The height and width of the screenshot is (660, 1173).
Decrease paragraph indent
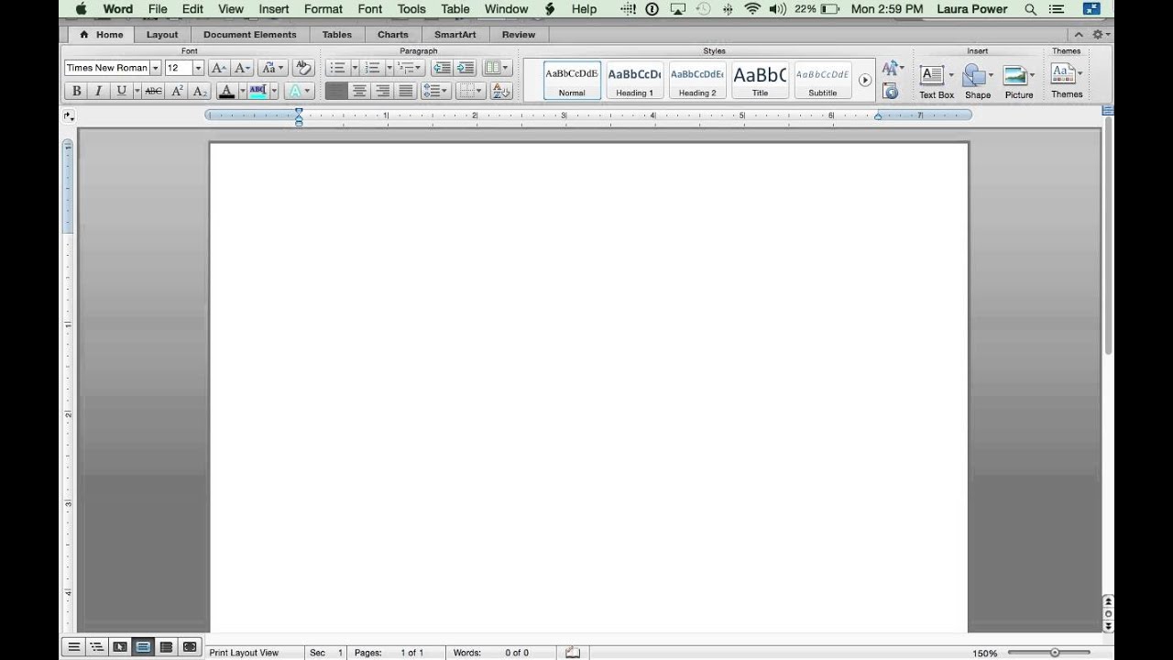[442, 68]
